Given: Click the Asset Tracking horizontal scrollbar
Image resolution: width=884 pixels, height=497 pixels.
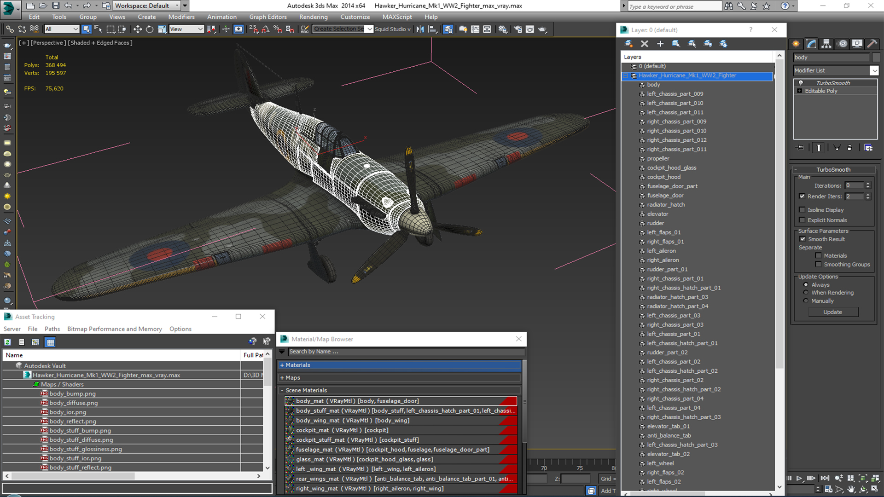Looking at the screenshot, I should coord(133,476).
